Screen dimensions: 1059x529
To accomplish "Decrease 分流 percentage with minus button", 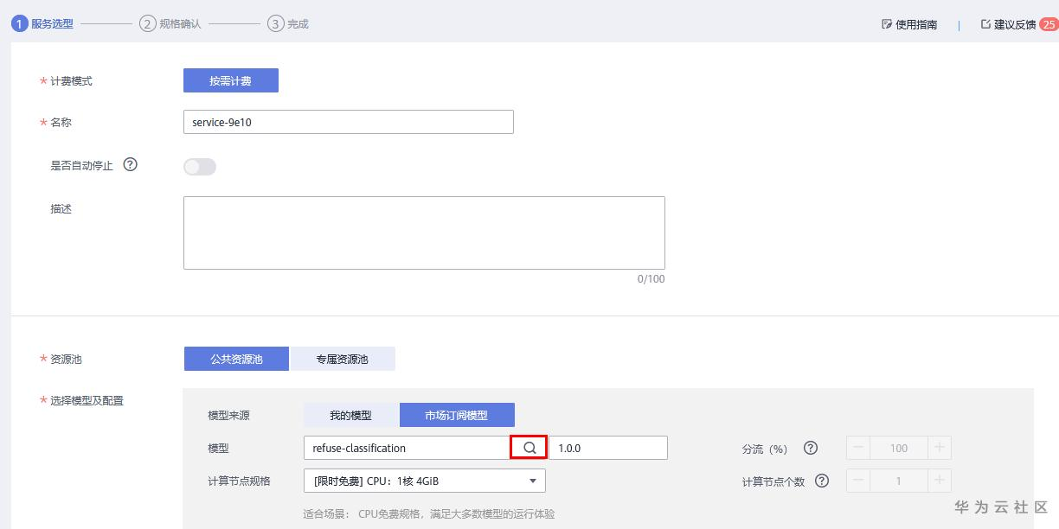I will pyautogui.click(x=858, y=448).
